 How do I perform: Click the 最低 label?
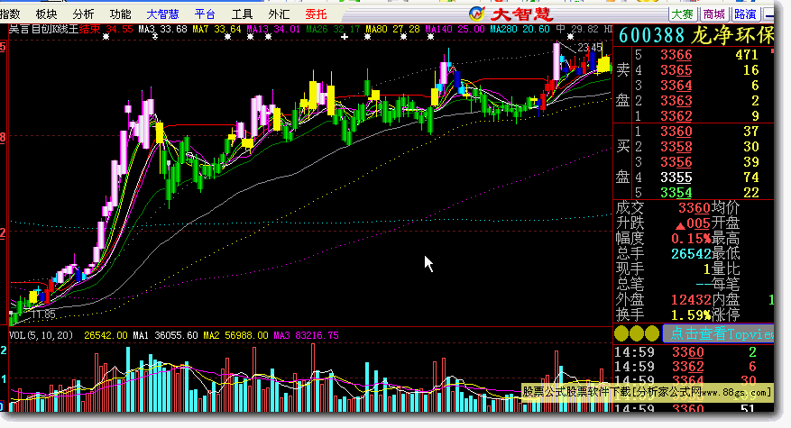point(725,253)
